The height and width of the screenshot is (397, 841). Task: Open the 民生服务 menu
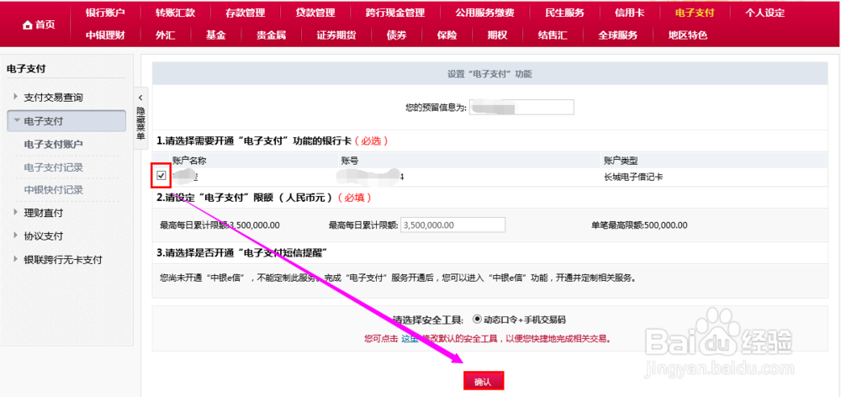pyautogui.click(x=564, y=13)
